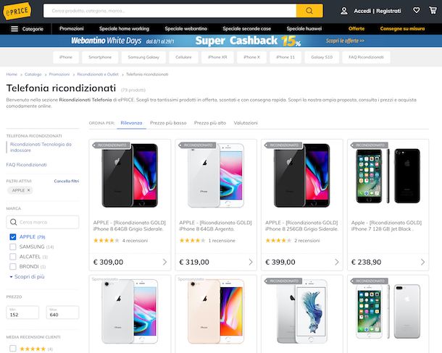Viewport: 442px width, 353px height.
Task: Click the ePRICE logo
Action: pyautogui.click(x=17, y=11)
